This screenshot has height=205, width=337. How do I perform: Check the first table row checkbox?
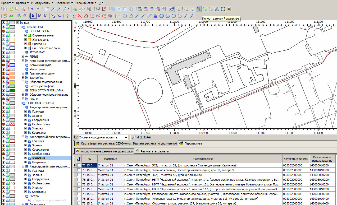click(x=79, y=165)
